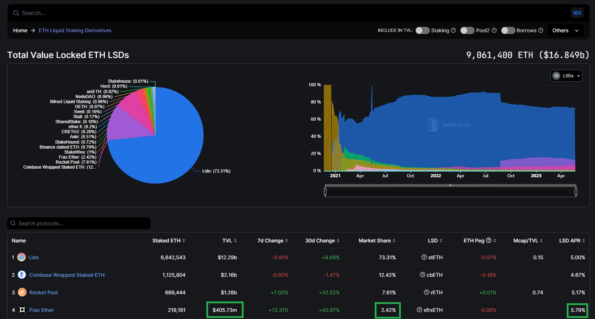Click Frax Ether TVL $405.73m
This screenshot has height=319, width=595.
pos(225,310)
